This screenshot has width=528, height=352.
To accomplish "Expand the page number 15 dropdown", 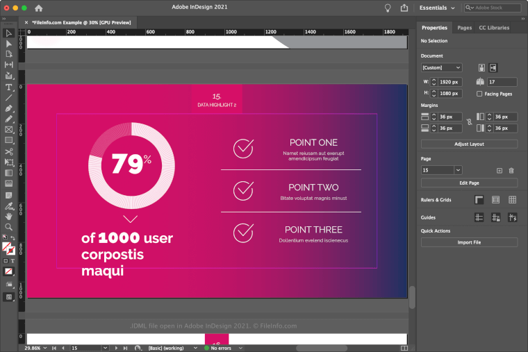I will (x=458, y=170).
